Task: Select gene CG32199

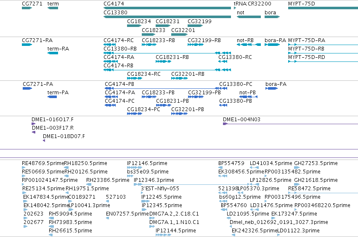Action: pyautogui.click(x=195, y=26)
